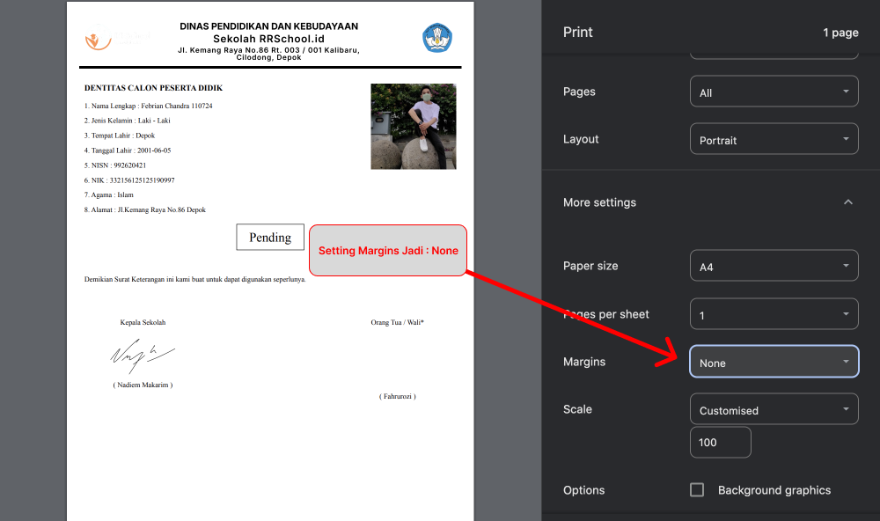Open the Scale dropdown set to Customised
Image resolution: width=880 pixels, height=521 pixels.
coord(774,408)
